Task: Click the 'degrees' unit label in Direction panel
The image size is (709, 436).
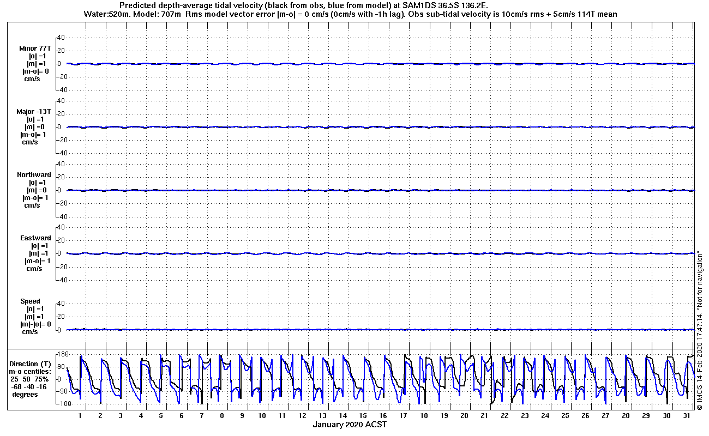Action: pyautogui.click(x=25, y=395)
